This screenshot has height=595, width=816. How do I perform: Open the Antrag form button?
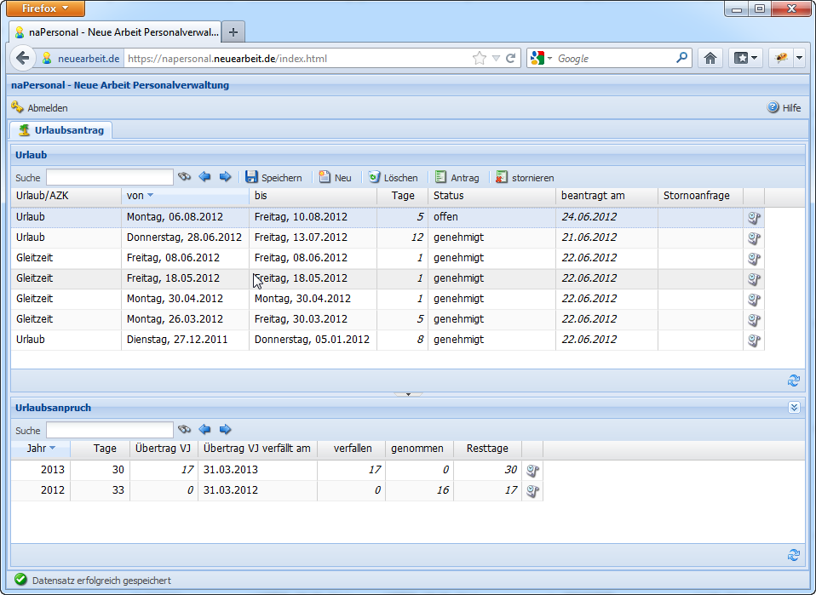pyautogui.click(x=457, y=178)
